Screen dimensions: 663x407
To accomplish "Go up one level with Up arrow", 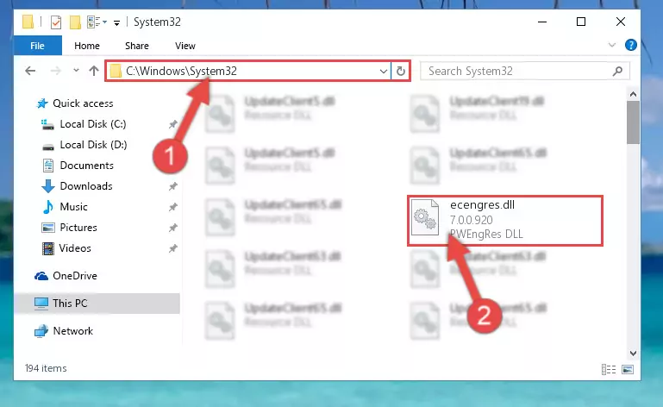I will [94, 71].
